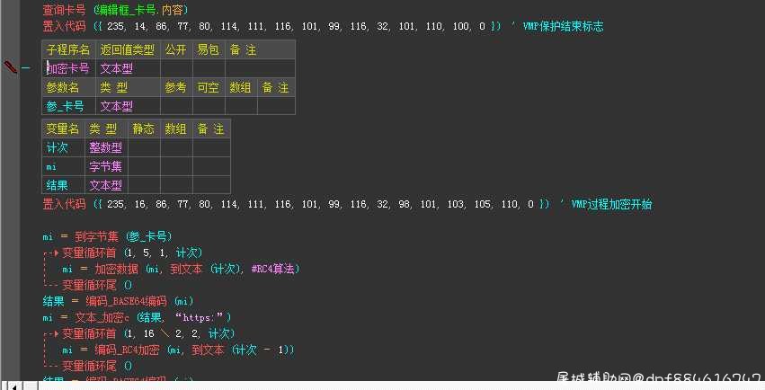Open the 整数型 type cell for 计次
The height and width of the screenshot is (390, 765).
(106, 147)
